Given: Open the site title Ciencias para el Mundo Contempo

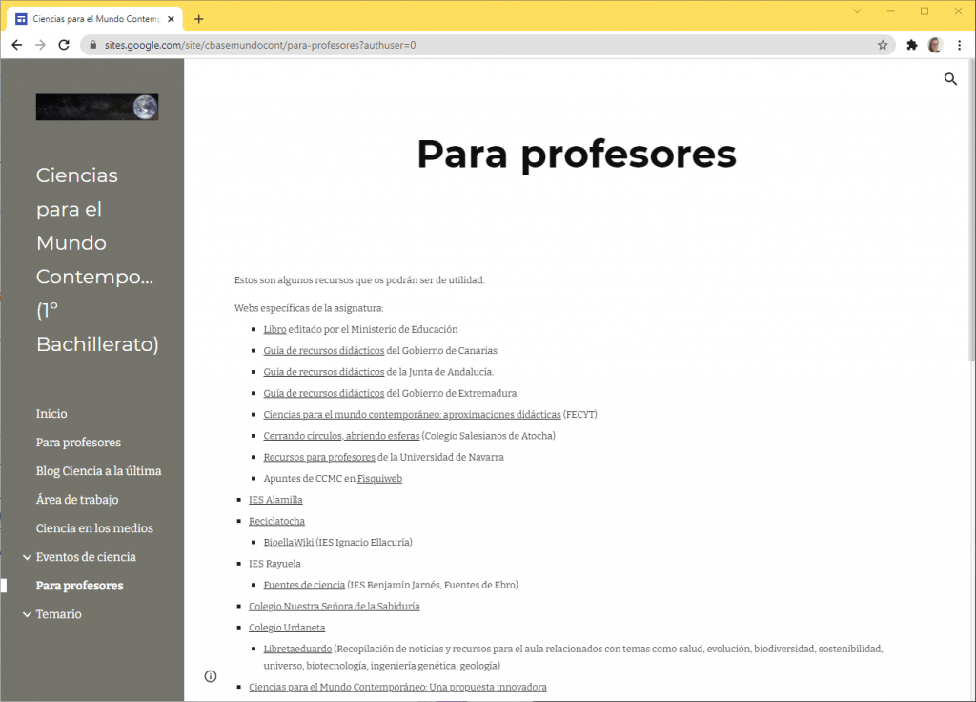Looking at the screenshot, I should 98,259.
